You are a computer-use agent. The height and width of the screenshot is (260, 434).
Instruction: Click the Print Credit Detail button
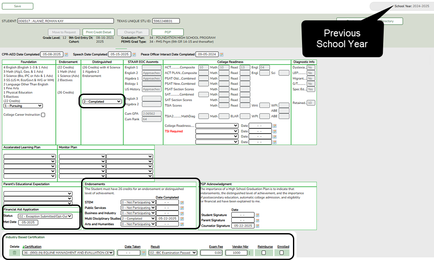(x=99, y=32)
